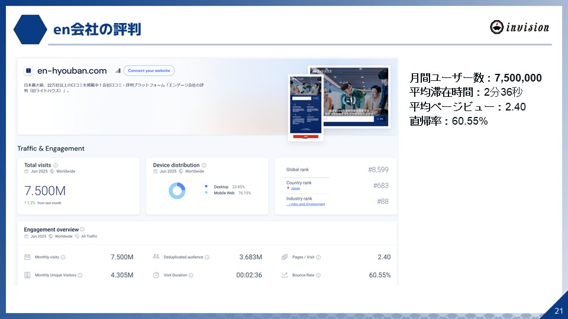
Task: Click the Device distribution donut chart
Action: coord(177,190)
